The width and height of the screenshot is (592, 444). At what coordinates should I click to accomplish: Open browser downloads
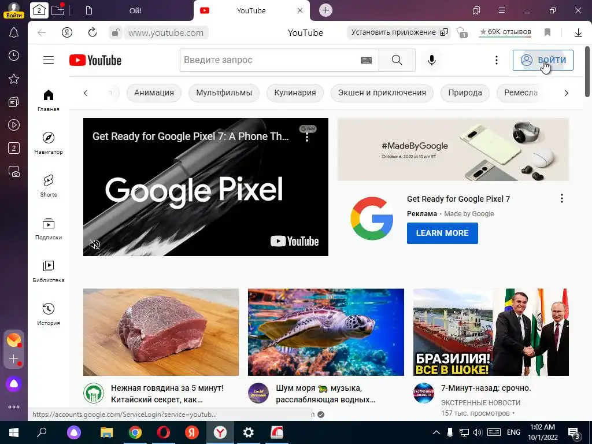point(578,33)
